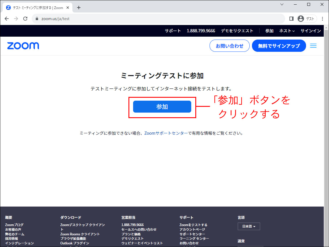329x247 pixels.
Task: Open ブラウザ拡張機能 footer link
Action: click(73, 239)
